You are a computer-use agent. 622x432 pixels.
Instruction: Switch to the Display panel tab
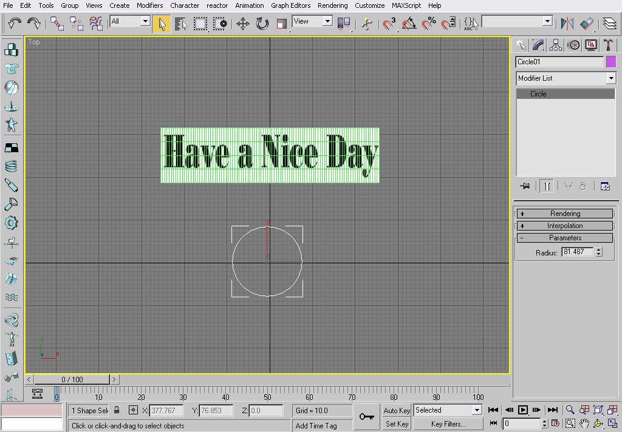590,45
